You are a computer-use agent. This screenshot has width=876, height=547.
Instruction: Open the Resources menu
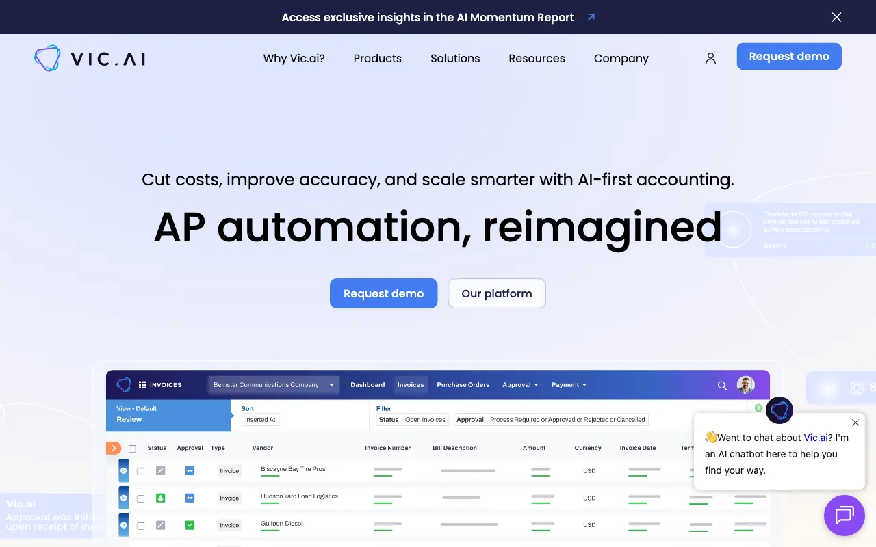[537, 59]
